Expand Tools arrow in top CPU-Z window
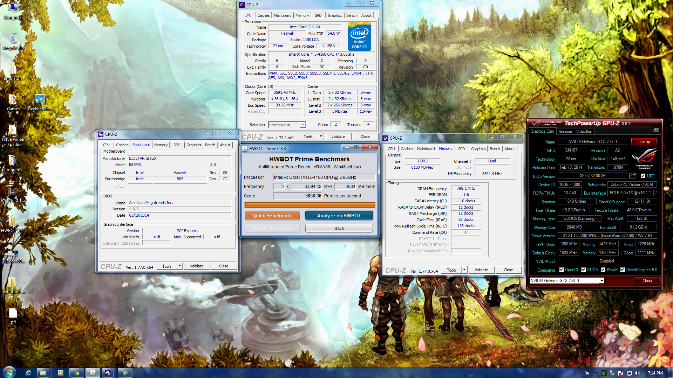Viewport: 673px width, 378px height. [x=321, y=136]
